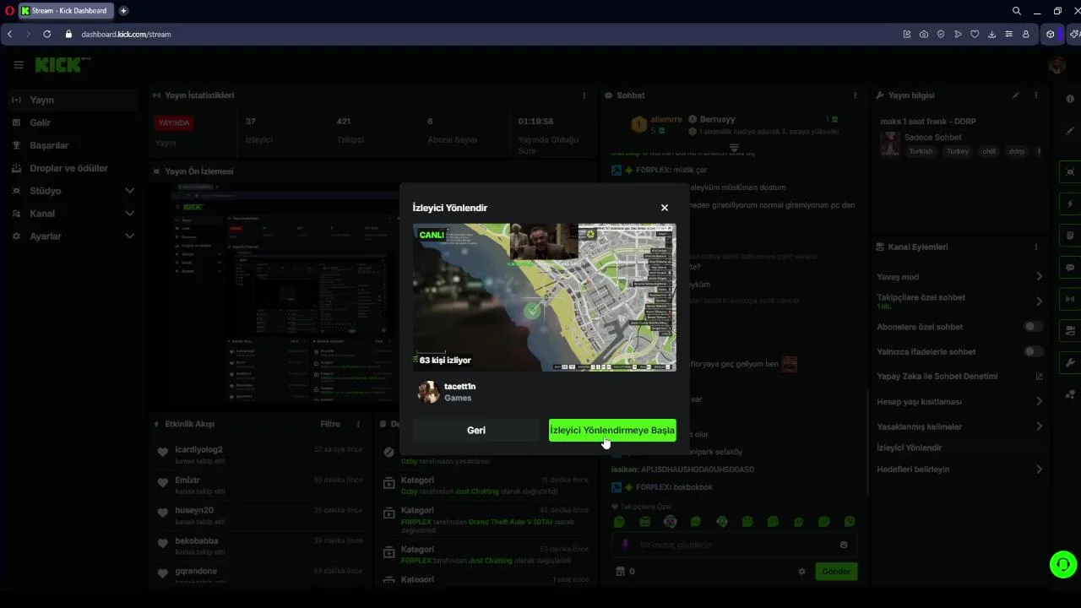
Task: Click wrench icon in right toolbar
Action: (1070, 362)
